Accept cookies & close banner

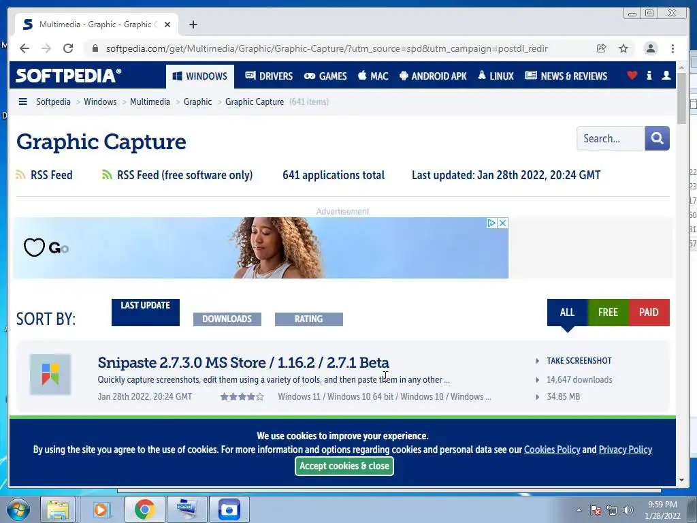pos(344,466)
